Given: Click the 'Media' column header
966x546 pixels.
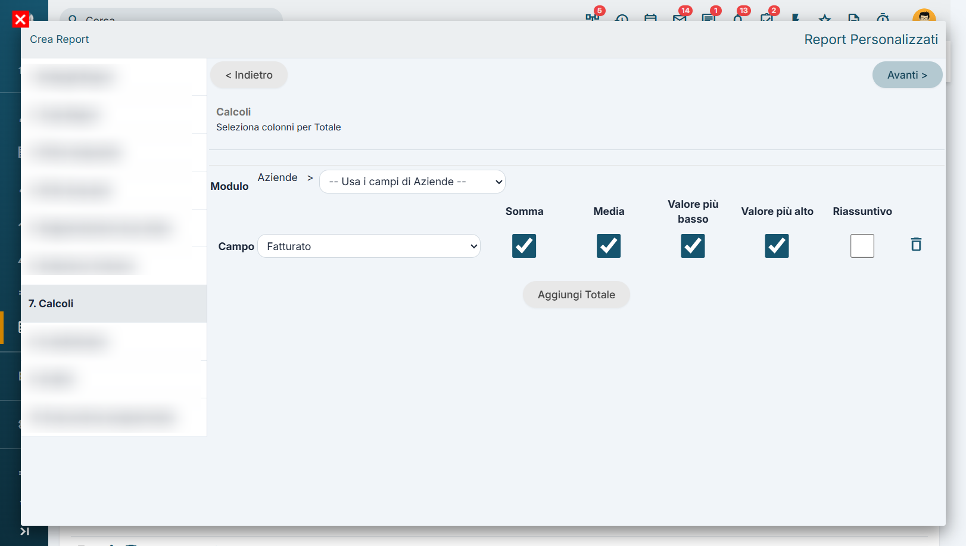Looking at the screenshot, I should pos(609,211).
